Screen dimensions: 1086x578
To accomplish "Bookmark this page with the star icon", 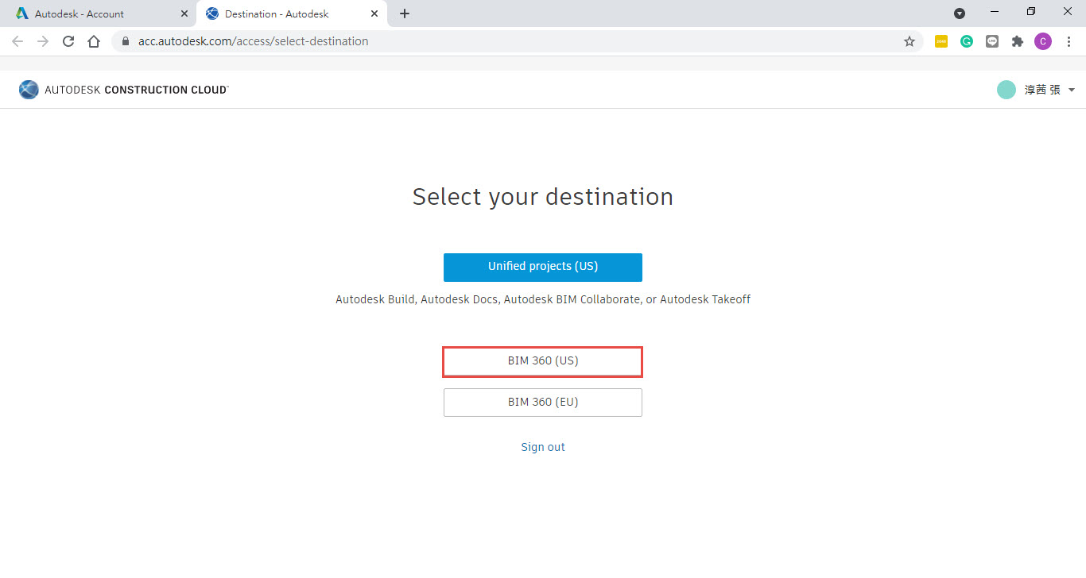I will coord(910,41).
